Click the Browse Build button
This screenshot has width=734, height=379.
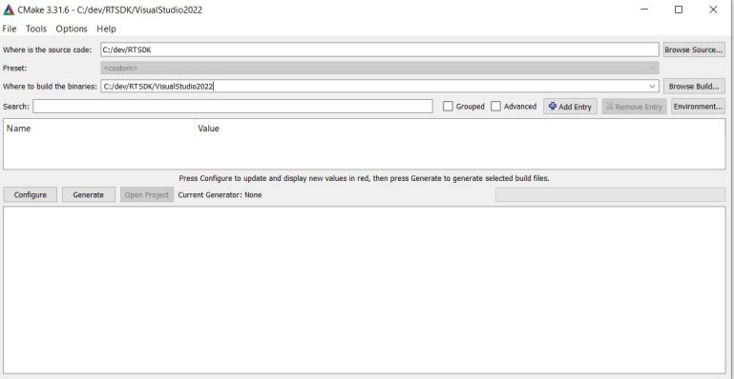694,87
